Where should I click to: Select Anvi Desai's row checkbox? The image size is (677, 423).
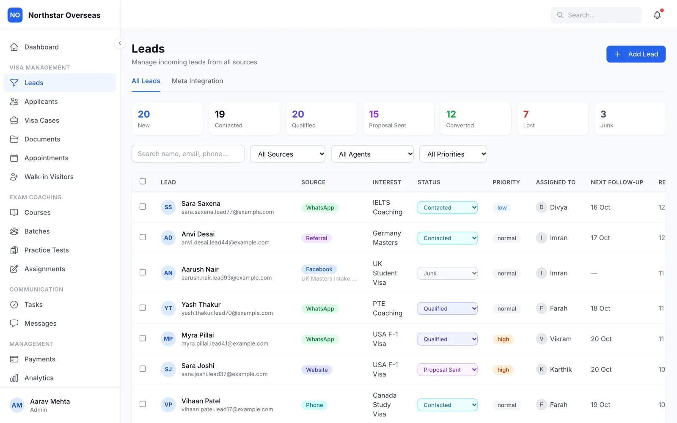pyautogui.click(x=143, y=237)
